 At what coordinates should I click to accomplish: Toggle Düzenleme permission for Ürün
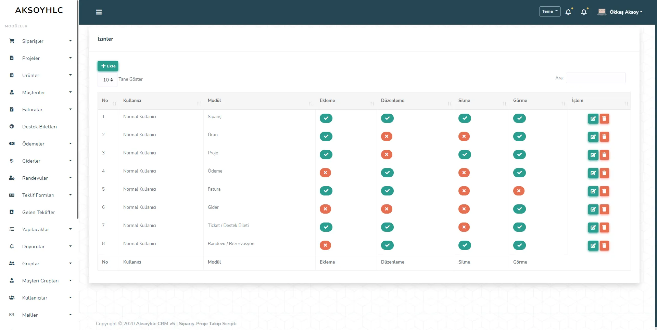pos(387,137)
